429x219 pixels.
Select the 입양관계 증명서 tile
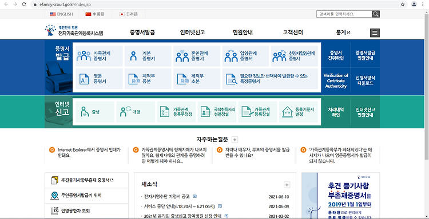click(x=245, y=56)
